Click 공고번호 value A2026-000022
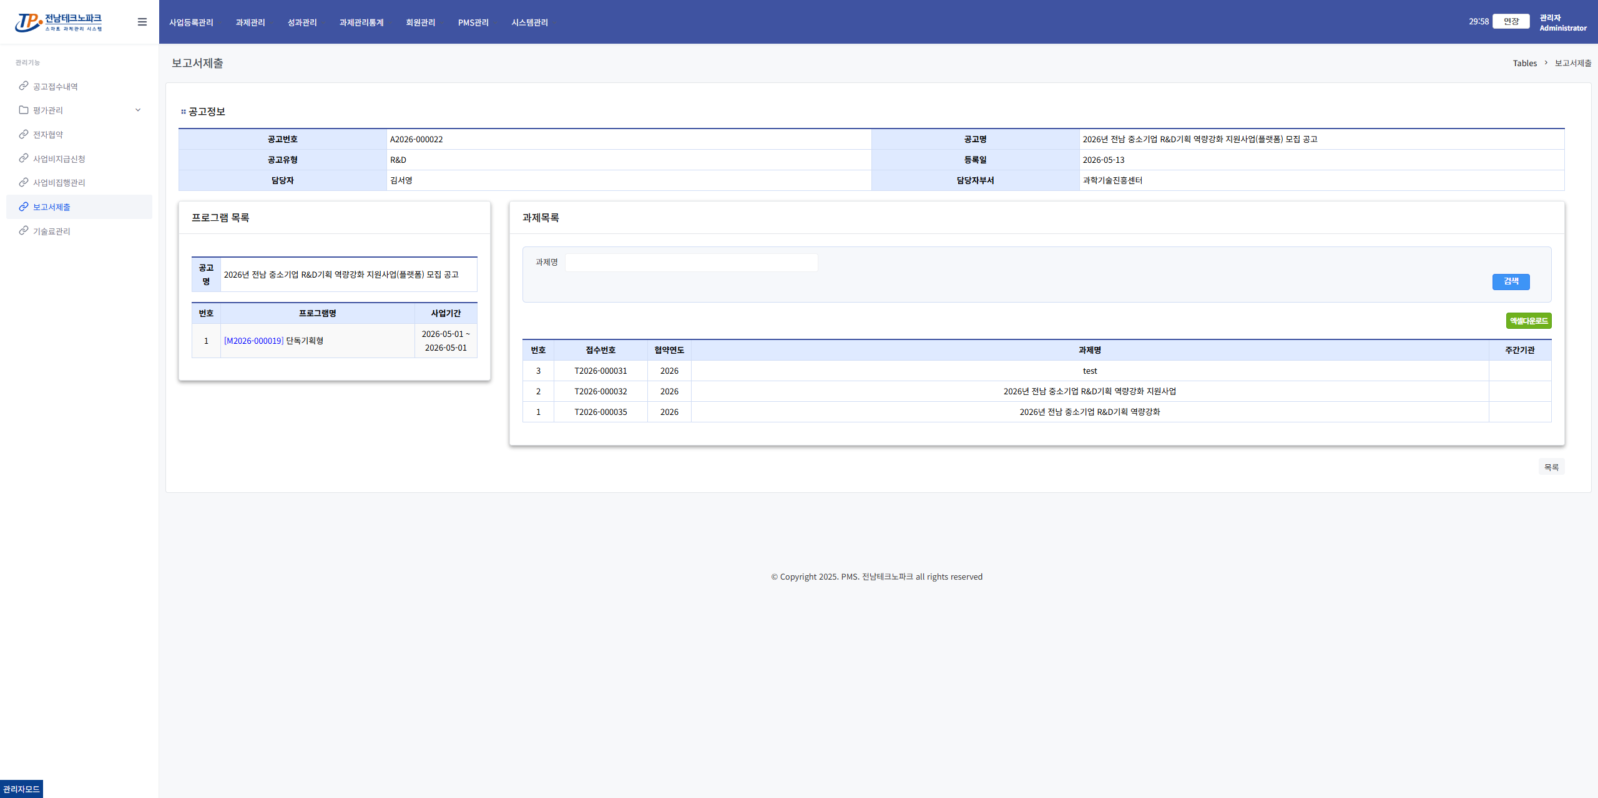Viewport: 1598px width, 798px height. pyautogui.click(x=416, y=139)
